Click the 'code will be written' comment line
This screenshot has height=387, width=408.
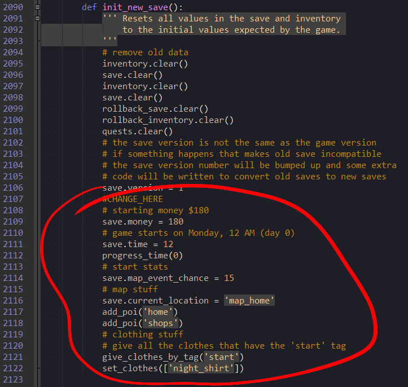[x=244, y=177]
